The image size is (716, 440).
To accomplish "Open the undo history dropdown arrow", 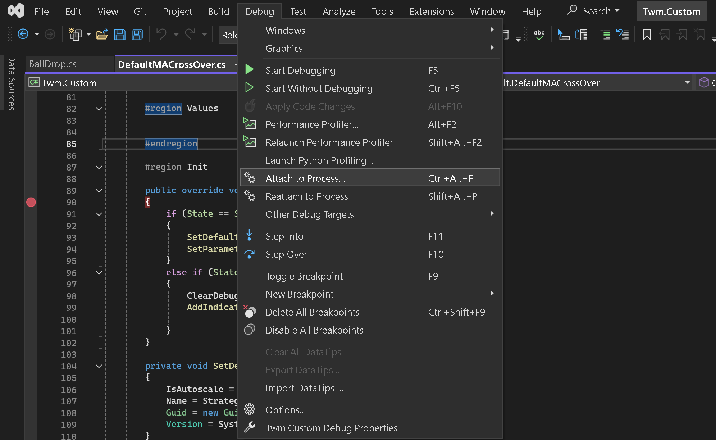I will [x=176, y=35].
